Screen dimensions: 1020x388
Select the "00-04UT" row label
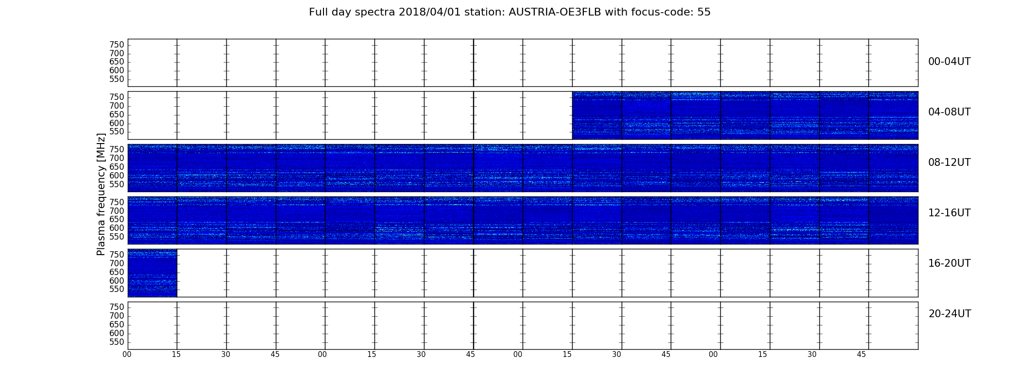[x=949, y=62]
